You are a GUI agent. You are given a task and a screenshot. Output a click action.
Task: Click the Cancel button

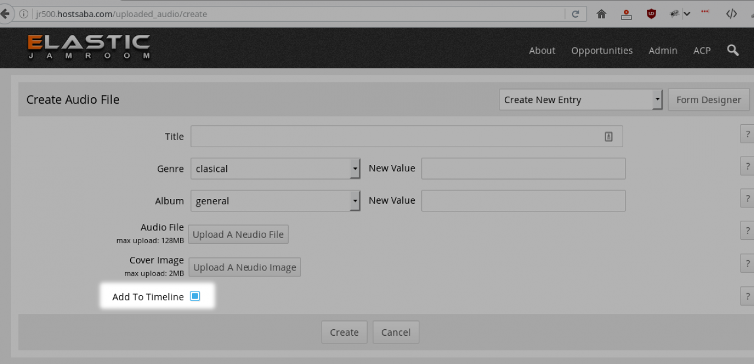pyautogui.click(x=395, y=332)
